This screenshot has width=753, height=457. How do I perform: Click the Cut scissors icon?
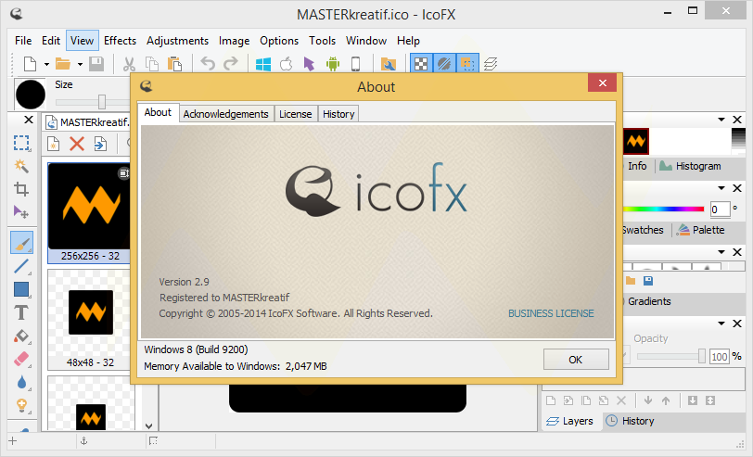tap(129, 64)
